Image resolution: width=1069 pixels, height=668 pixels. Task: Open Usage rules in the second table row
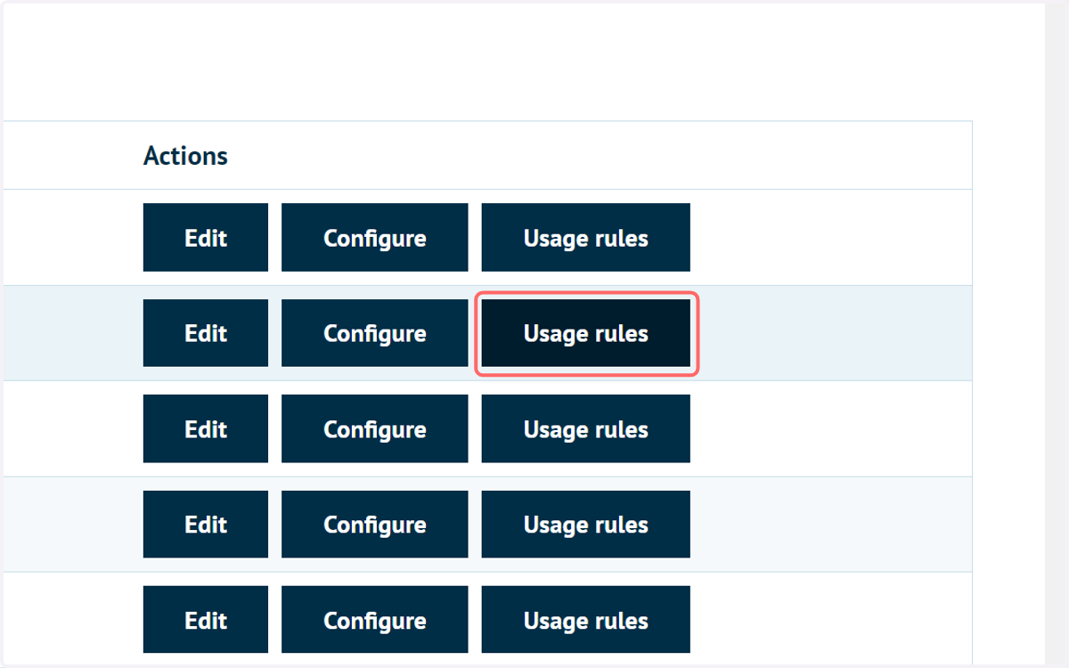pyautogui.click(x=586, y=333)
